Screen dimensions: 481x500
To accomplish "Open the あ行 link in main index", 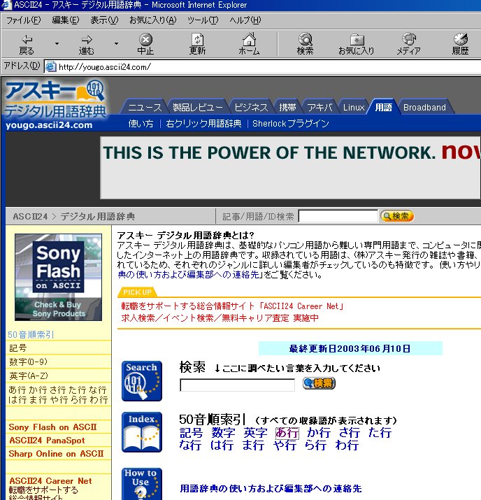I will click(287, 433).
